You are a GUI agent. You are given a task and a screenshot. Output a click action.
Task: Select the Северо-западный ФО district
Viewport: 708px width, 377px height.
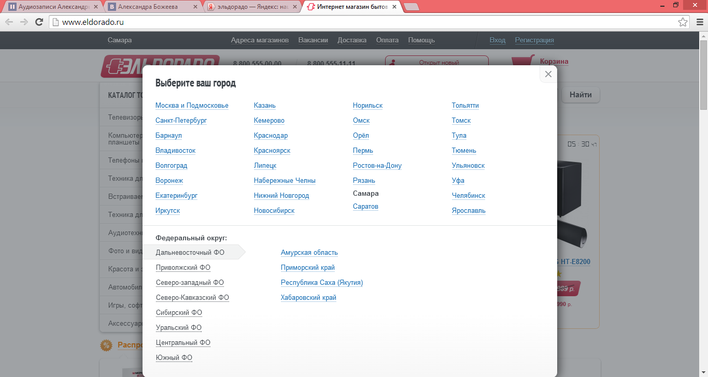click(x=190, y=283)
